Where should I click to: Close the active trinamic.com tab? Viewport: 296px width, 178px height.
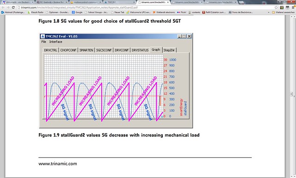168,2
